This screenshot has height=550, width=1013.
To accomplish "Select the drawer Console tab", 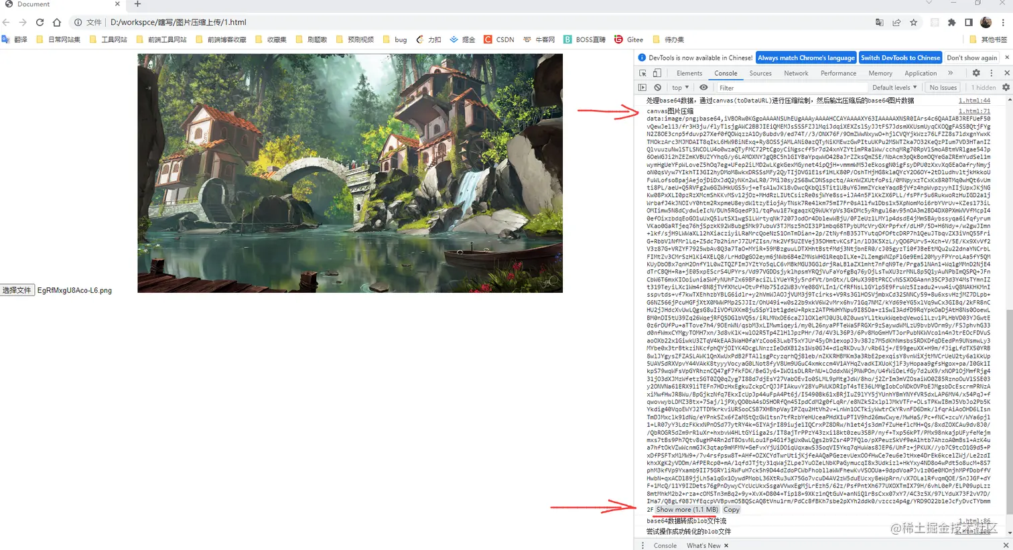I will click(665, 545).
